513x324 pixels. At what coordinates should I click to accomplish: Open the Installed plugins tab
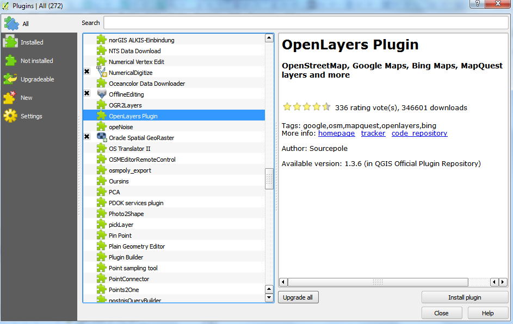(x=39, y=42)
